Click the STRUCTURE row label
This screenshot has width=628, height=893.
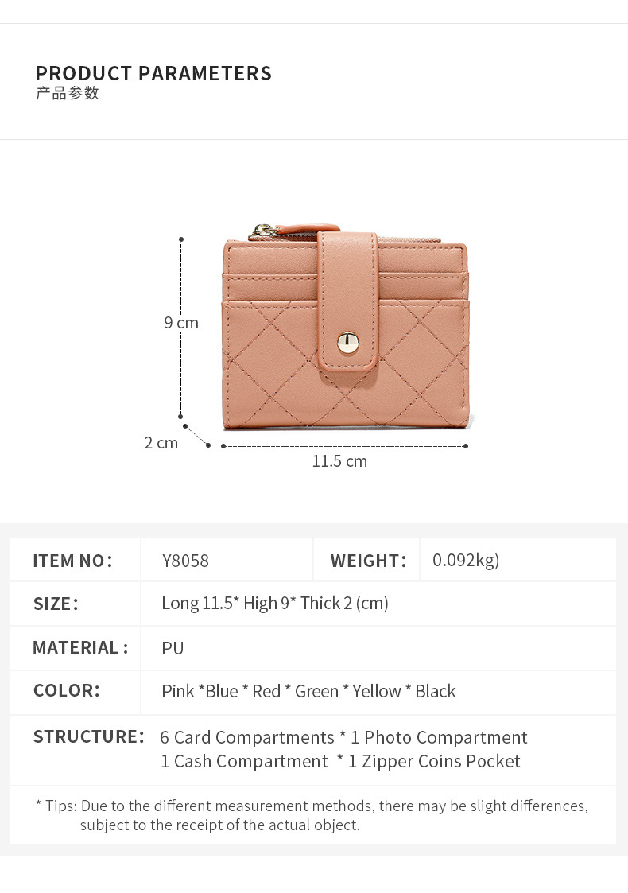(x=89, y=737)
